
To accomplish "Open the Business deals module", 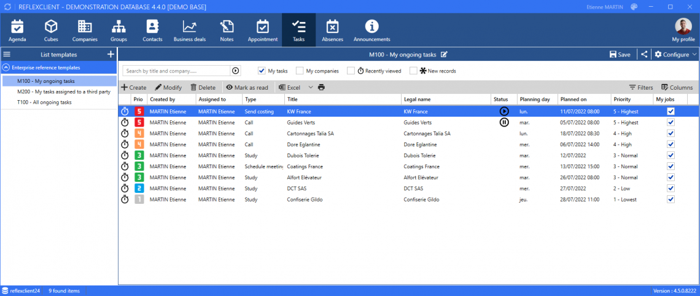I will pyautogui.click(x=190, y=30).
